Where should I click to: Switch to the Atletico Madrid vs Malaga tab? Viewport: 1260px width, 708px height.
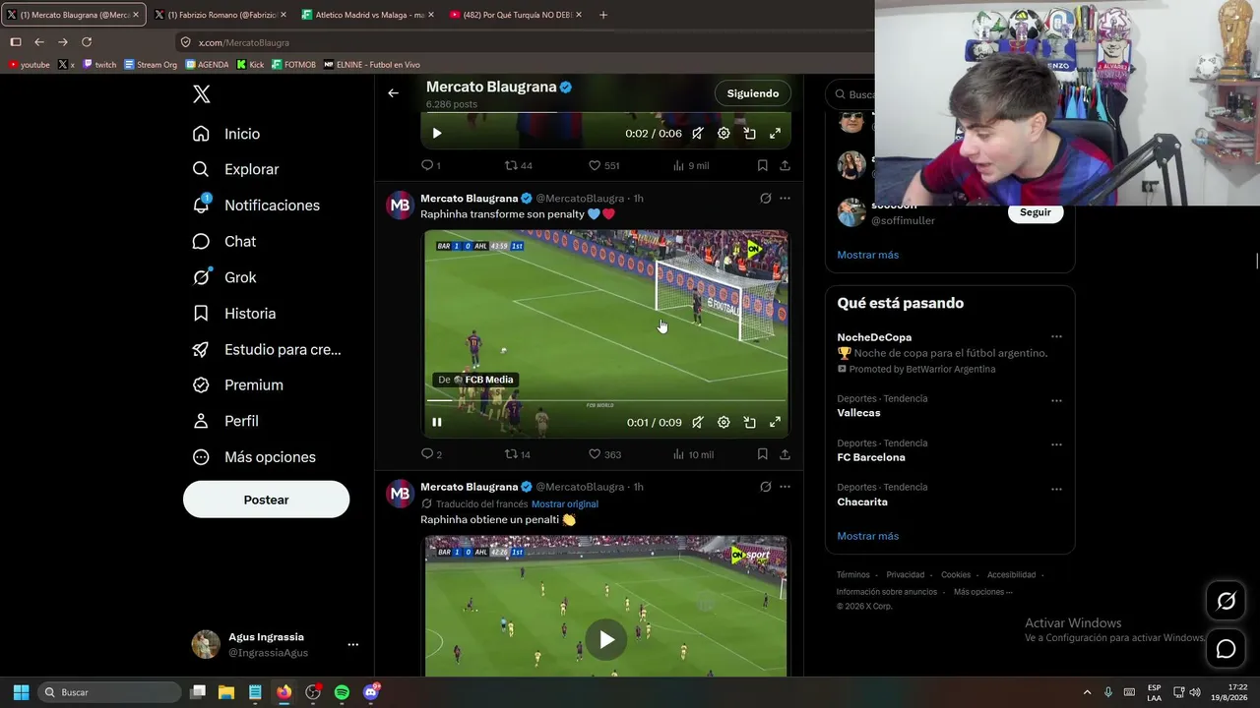pyautogui.click(x=367, y=15)
